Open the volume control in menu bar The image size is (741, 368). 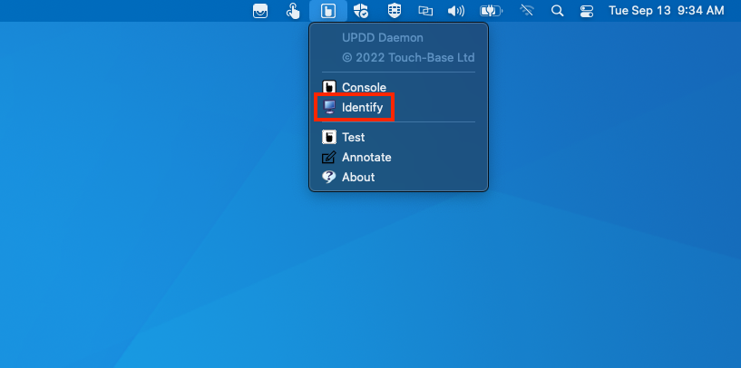tap(456, 11)
